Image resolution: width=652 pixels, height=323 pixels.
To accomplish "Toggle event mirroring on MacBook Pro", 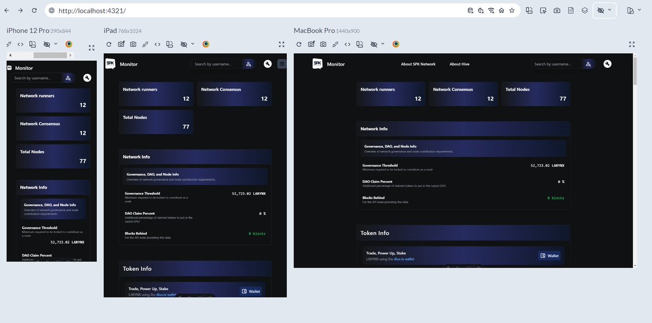I will [335, 44].
